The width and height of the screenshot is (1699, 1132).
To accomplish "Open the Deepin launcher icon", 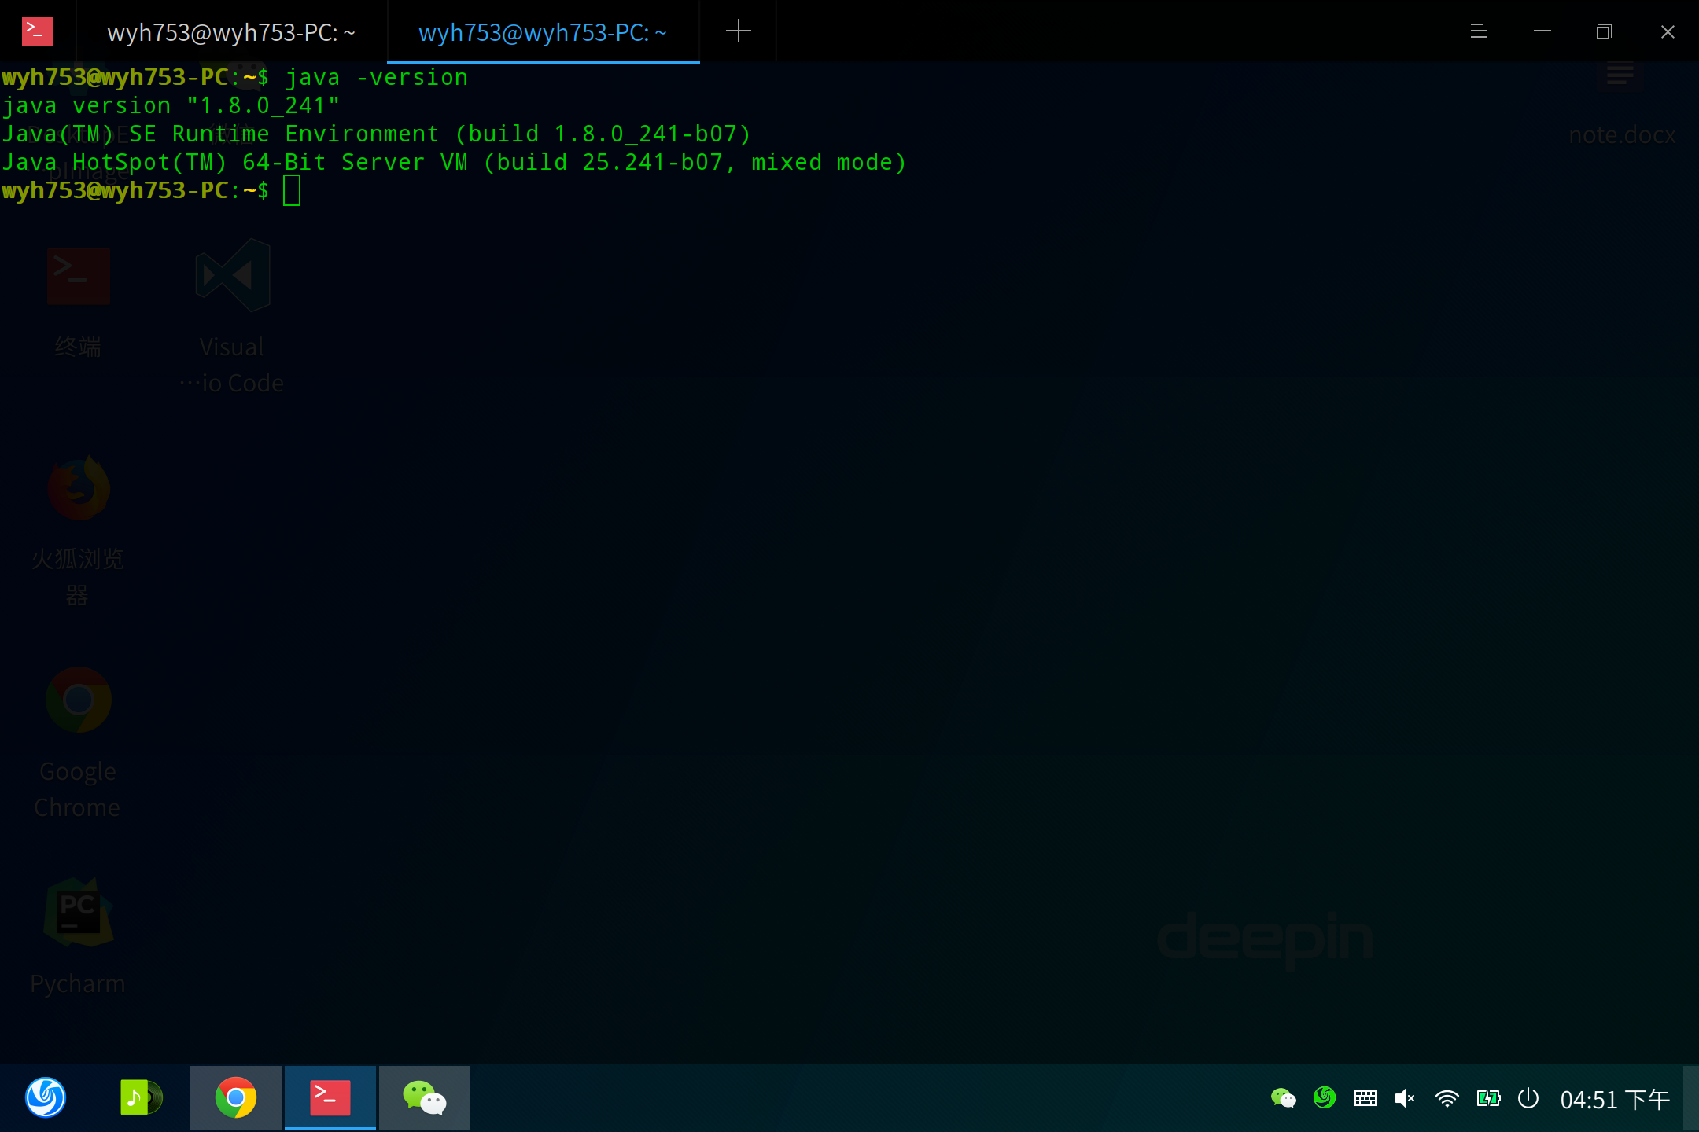I will [46, 1097].
